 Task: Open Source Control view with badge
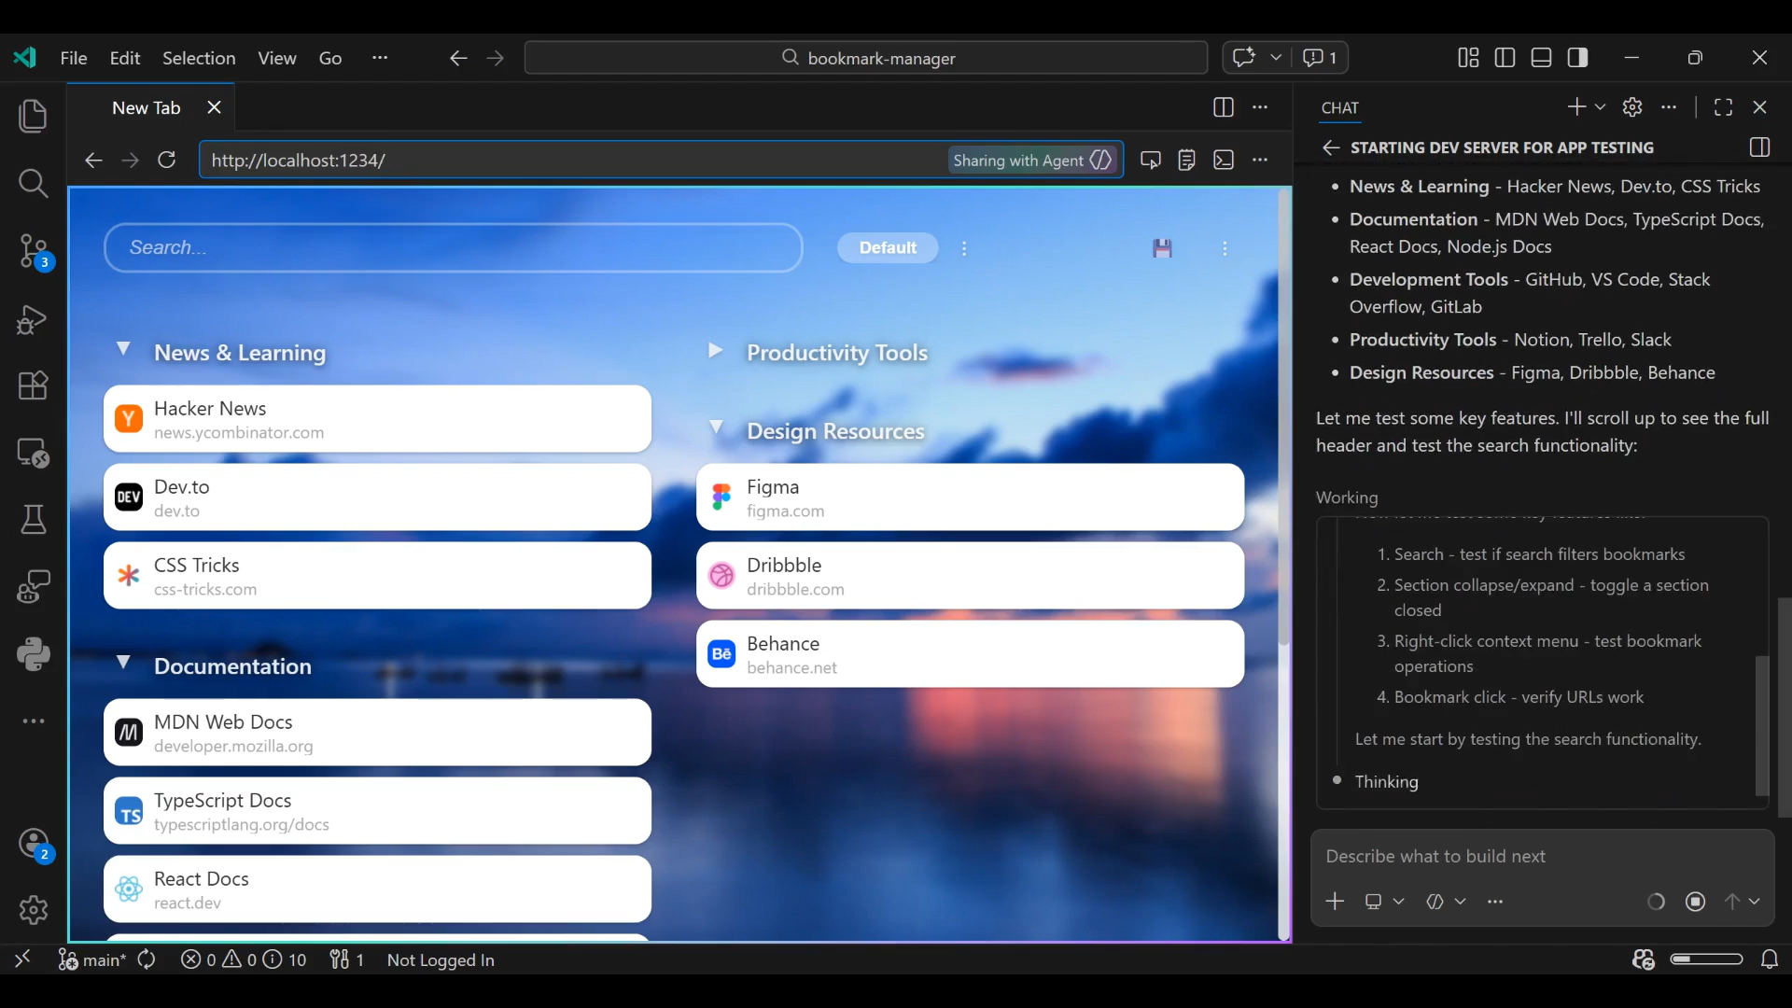(33, 250)
